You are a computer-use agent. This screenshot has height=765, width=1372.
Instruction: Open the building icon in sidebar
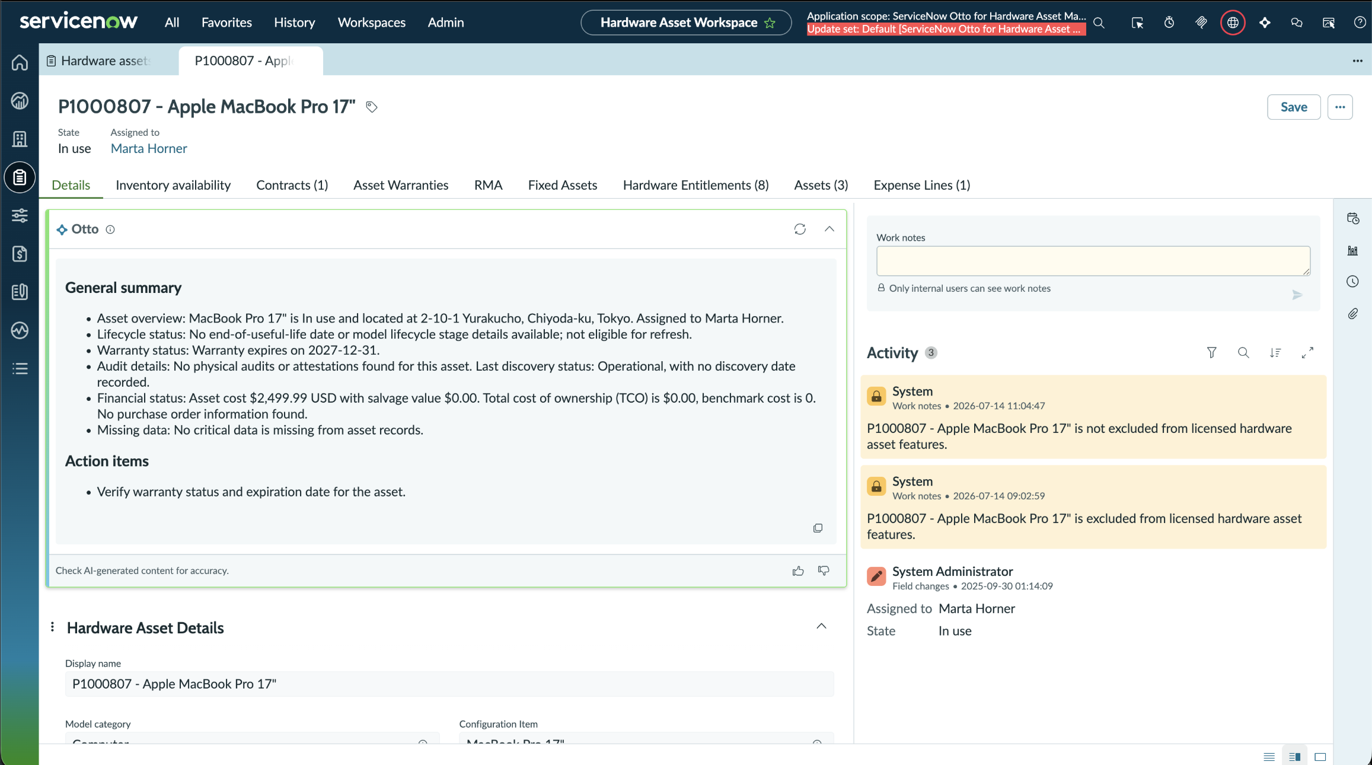coord(20,139)
